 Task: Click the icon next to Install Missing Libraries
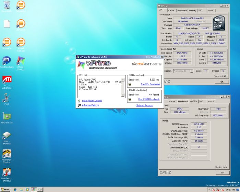click(x=79, y=101)
